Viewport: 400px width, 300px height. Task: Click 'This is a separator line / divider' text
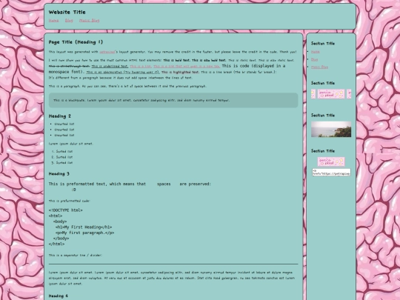click(x=76, y=255)
